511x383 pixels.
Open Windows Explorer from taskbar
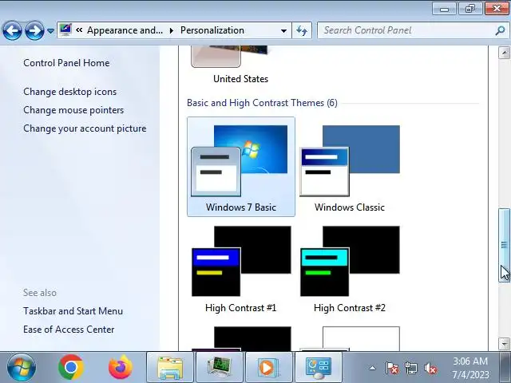click(170, 367)
